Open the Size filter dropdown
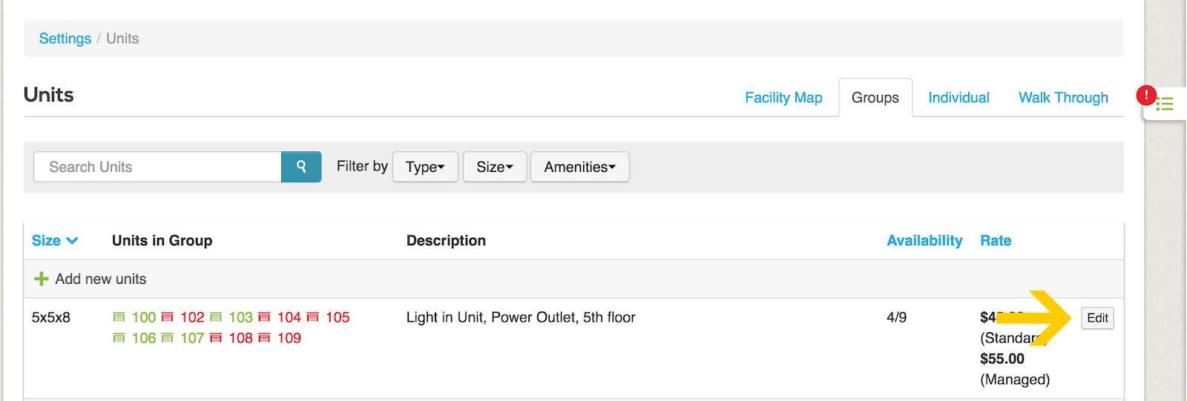Image resolution: width=1187 pixels, height=401 pixels. 495,167
